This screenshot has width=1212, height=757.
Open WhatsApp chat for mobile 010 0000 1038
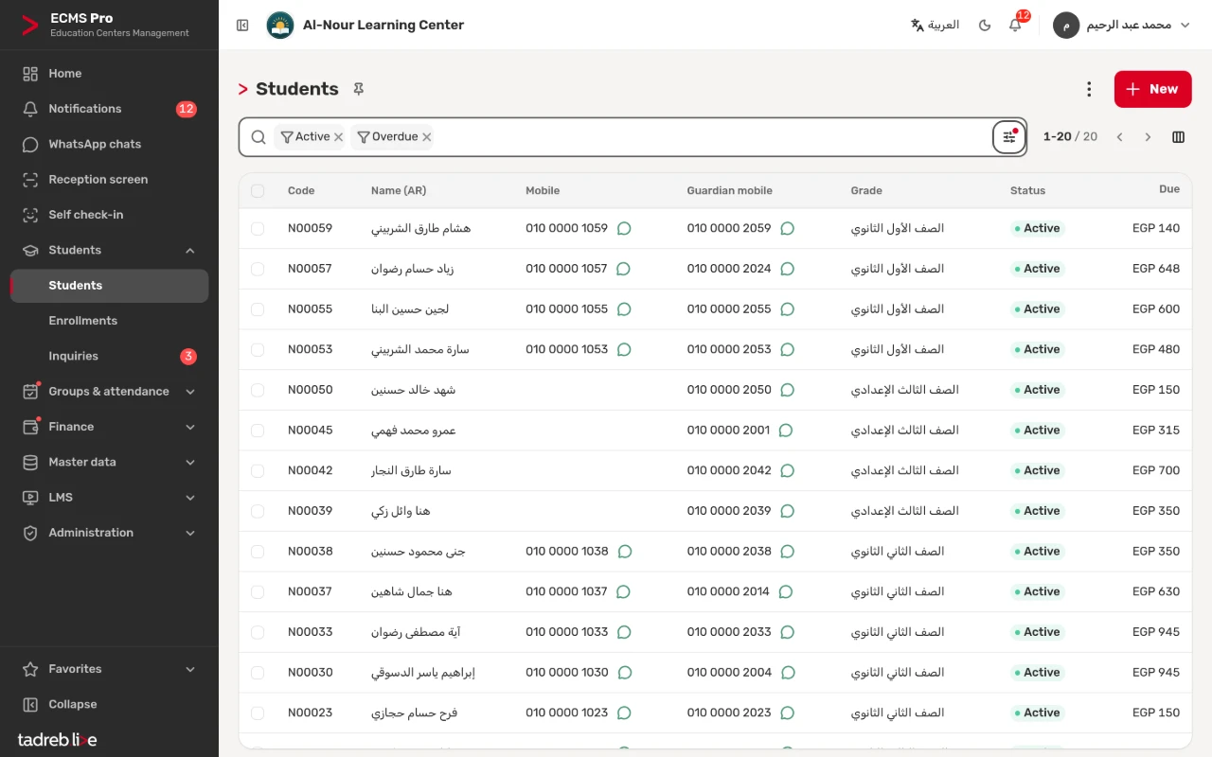tap(624, 552)
